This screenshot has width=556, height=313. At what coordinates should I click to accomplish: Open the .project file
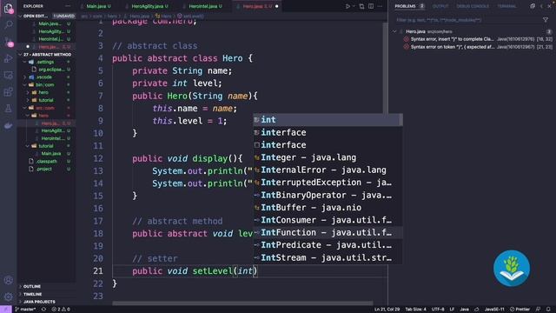[46, 169]
